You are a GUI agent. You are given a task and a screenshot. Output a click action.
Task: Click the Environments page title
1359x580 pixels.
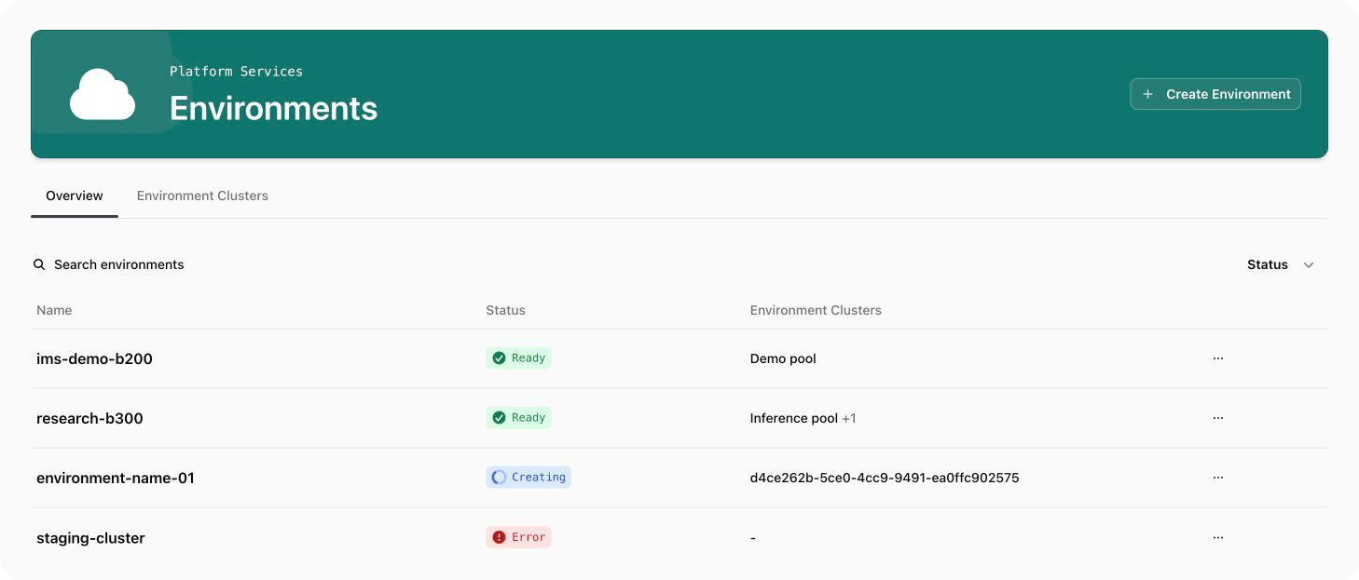pos(273,109)
